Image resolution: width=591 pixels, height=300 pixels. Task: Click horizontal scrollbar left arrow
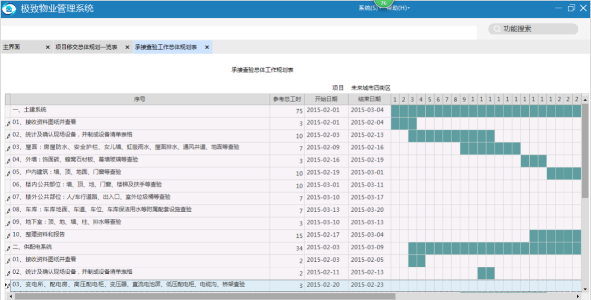(10, 296)
